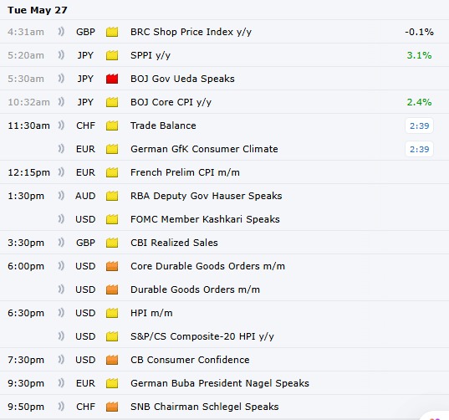Image resolution: width=449 pixels, height=420 pixels.
Task: Click the Tue May 27 date header
Action: [x=38, y=10]
